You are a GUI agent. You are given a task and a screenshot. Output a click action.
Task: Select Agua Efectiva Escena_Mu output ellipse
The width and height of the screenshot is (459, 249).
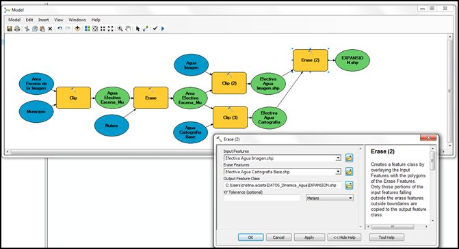coord(112,98)
